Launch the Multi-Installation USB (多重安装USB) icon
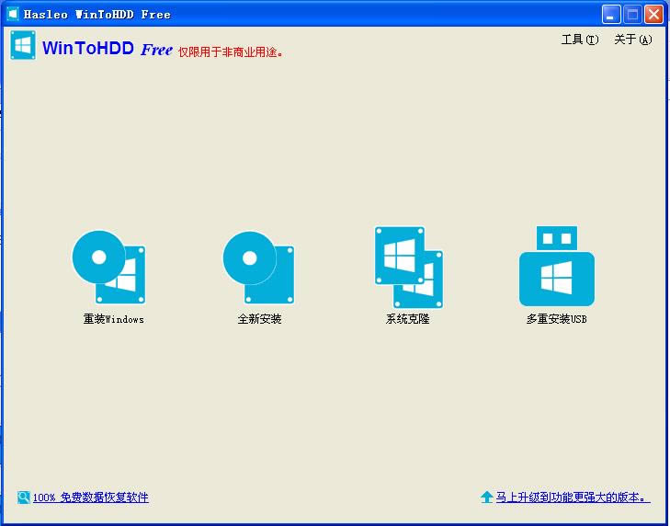 [557, 266]
